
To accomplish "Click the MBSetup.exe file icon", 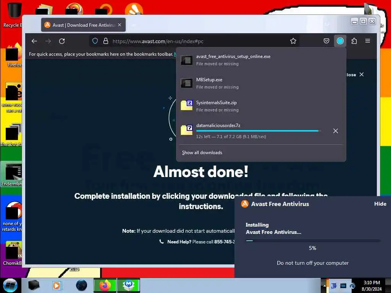I will click(x=186, y=83).
